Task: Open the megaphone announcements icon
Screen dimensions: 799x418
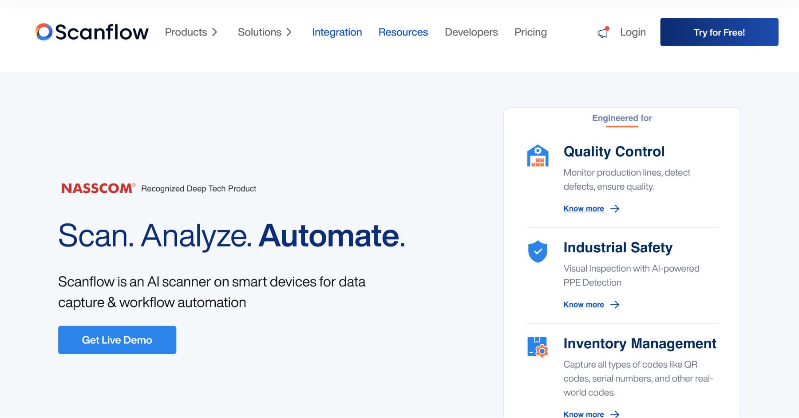Action: pos(603,32)
